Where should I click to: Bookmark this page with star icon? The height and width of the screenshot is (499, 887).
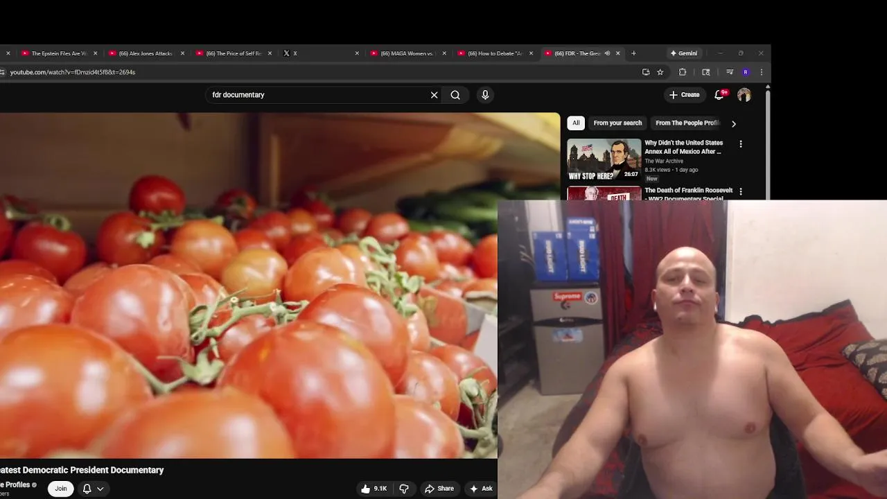tap(660, 72)
